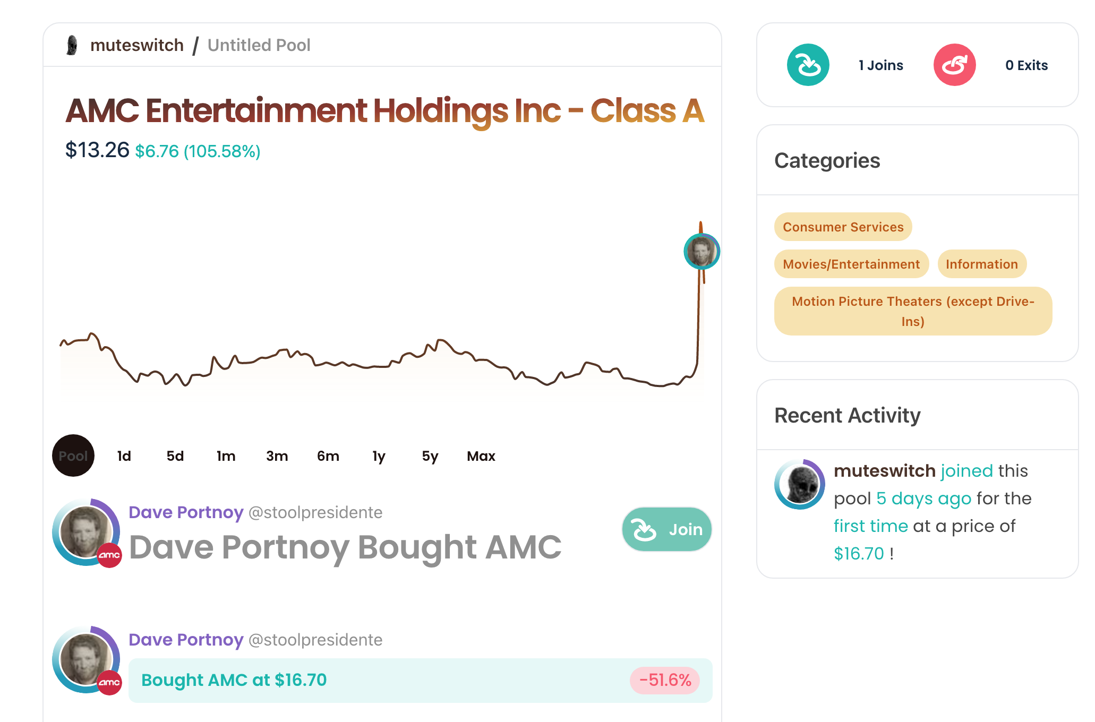Image resolution: width=1095 pixels, height=722 pixels.
Task: Click the teal Joins icon
Action: tap(808, 65)
